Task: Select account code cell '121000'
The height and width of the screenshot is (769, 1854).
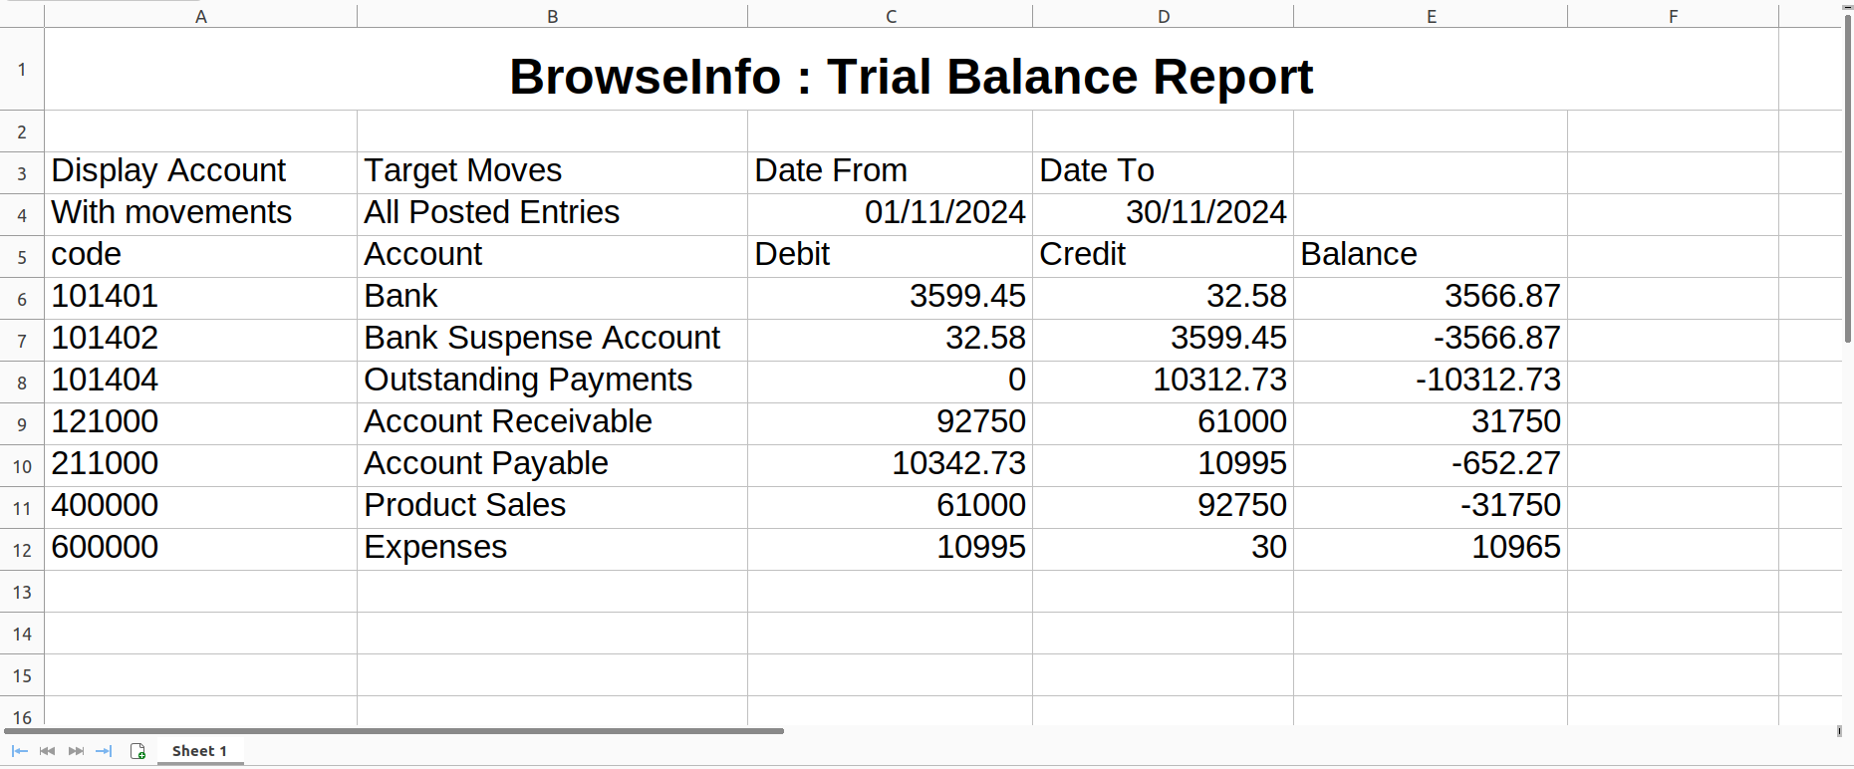Action: [201, 423]
